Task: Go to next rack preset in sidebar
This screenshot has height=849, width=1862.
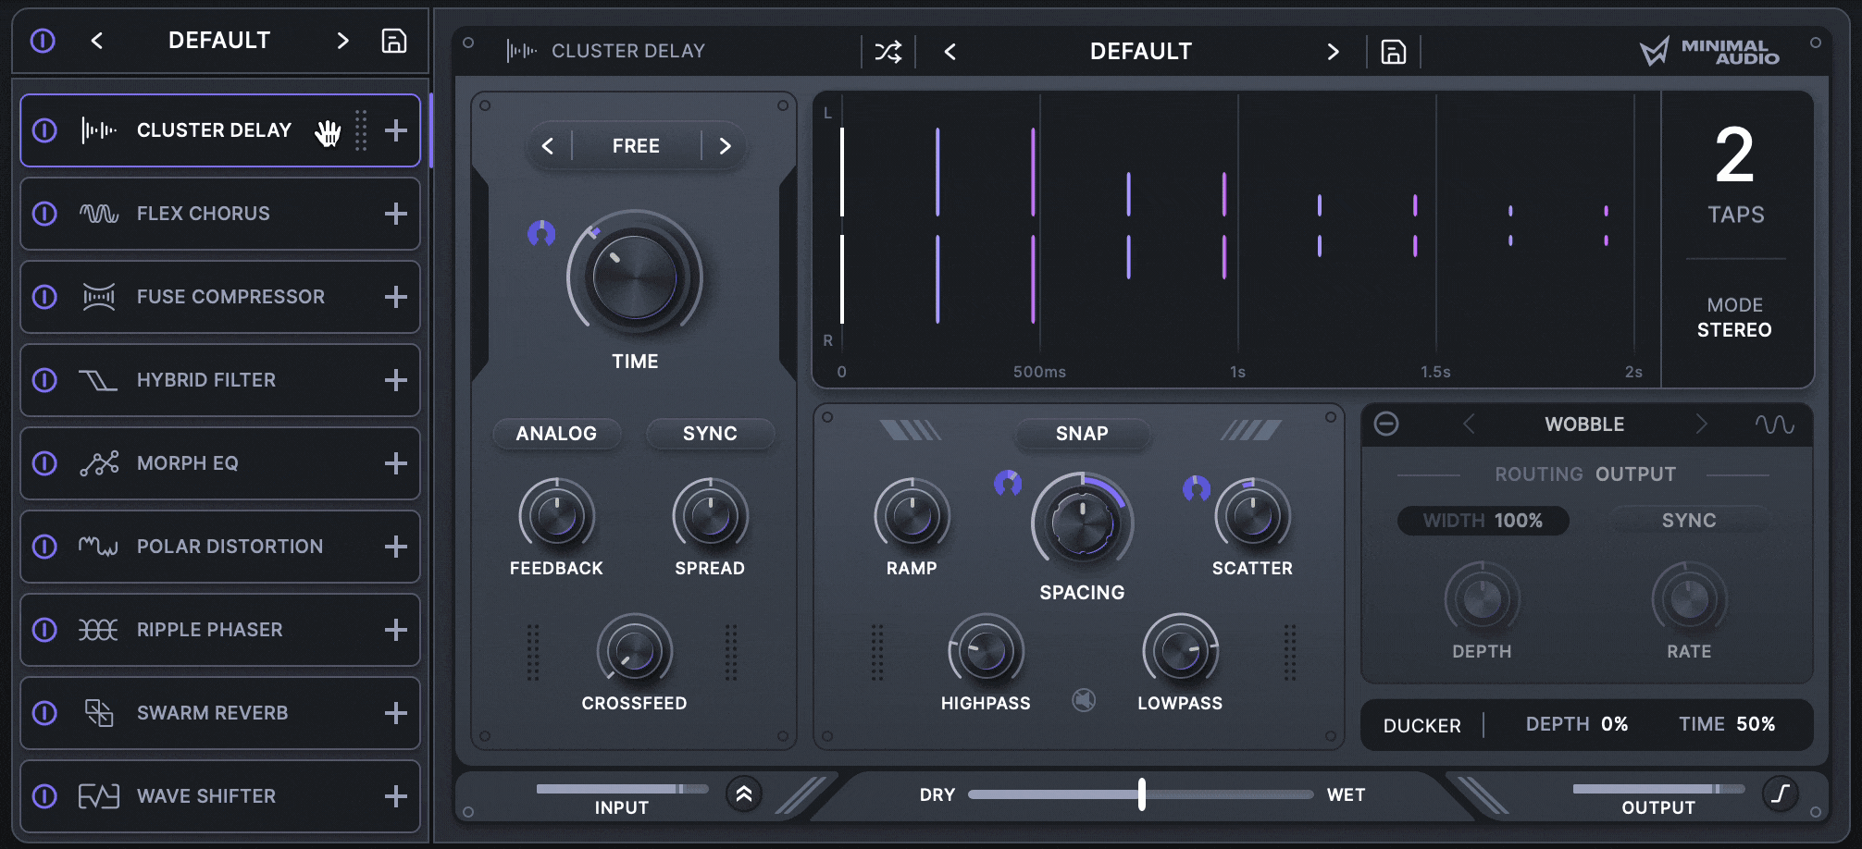Action: [342, 41]
